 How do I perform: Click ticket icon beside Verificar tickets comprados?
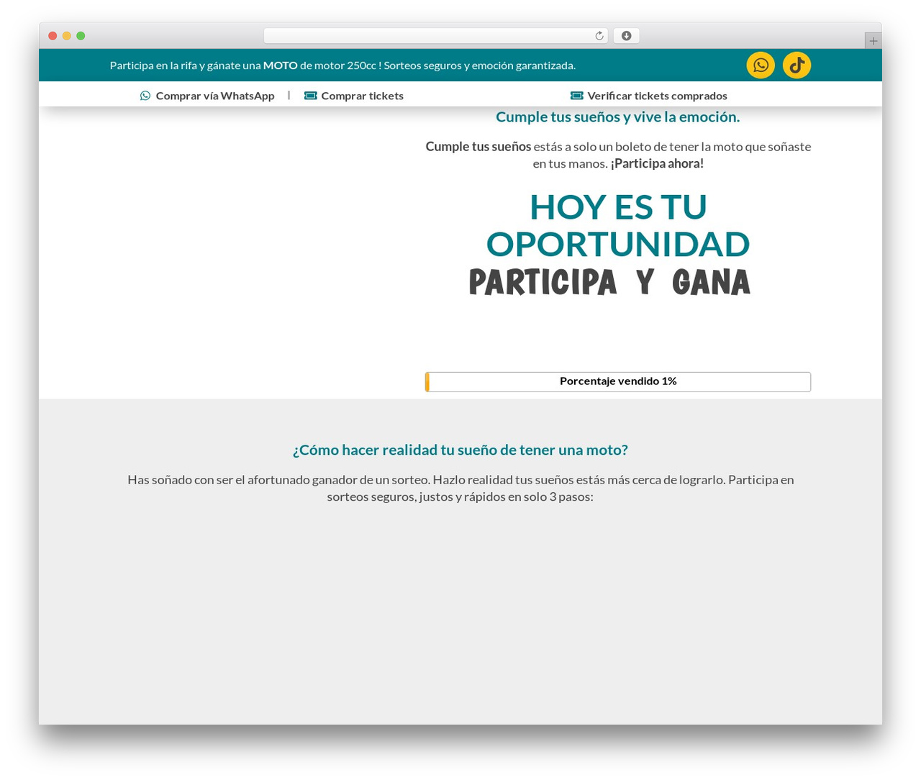[576, 96]
